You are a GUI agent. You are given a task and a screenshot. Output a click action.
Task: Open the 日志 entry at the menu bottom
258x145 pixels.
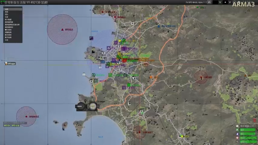tap(13, 40)
